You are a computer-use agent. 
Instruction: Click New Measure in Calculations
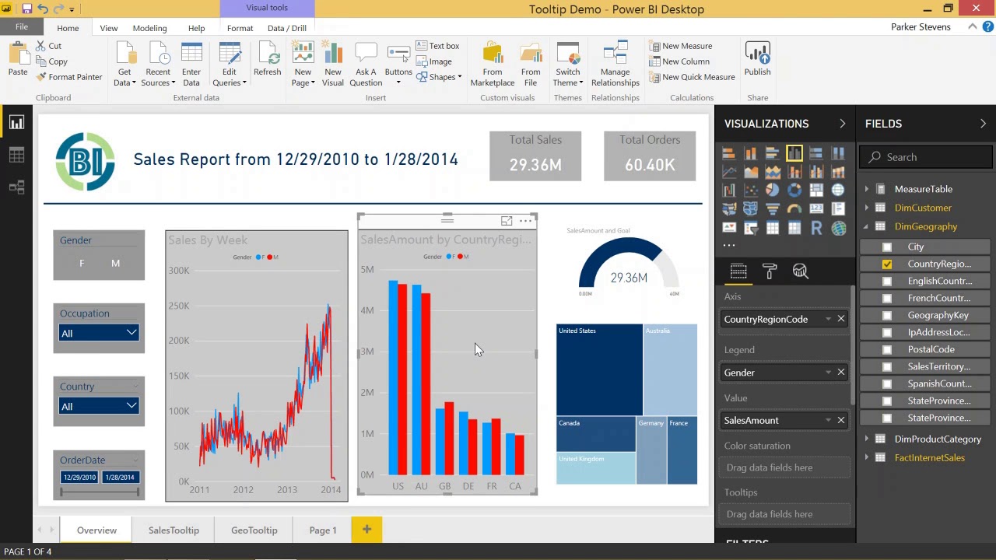(680, 46)
